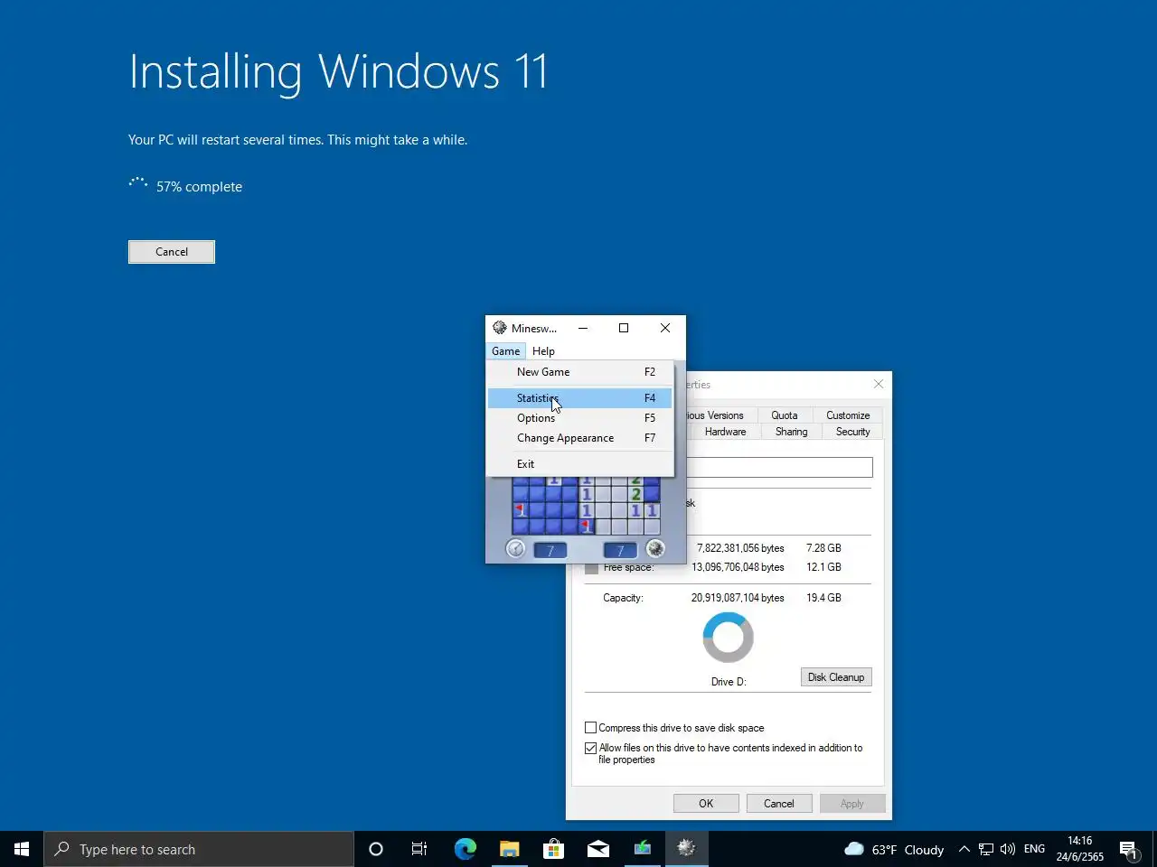Click the mine counter icon in Minesweeper
The width and height of the screenshot is (1157, 867).
click(655, 548)
